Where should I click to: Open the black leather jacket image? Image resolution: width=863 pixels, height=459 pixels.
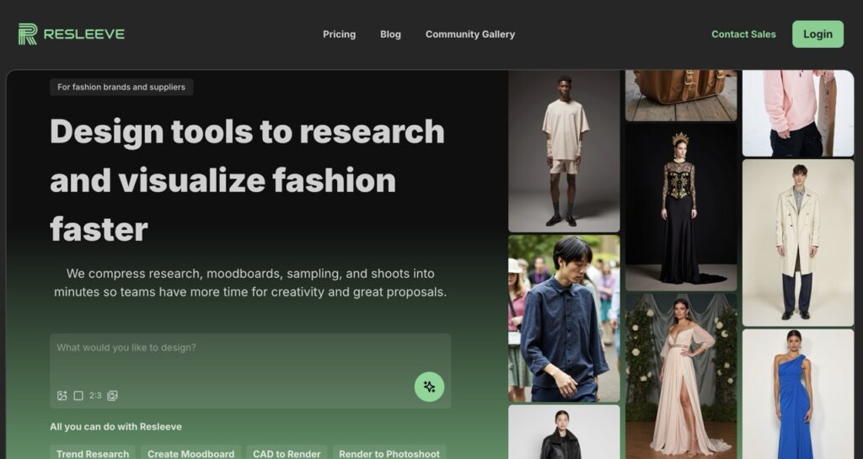coord(564,432)
